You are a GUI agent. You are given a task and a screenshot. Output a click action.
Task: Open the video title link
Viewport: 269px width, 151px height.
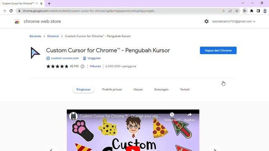click(120, 116)
